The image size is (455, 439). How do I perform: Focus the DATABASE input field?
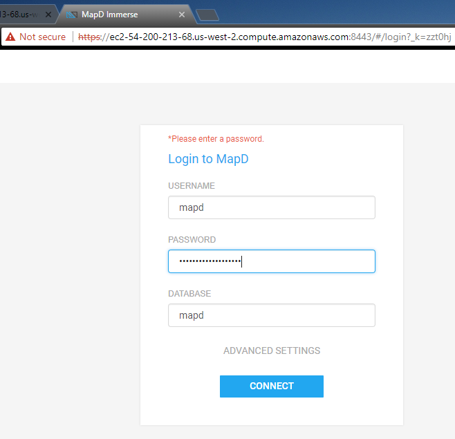(272, 315)
